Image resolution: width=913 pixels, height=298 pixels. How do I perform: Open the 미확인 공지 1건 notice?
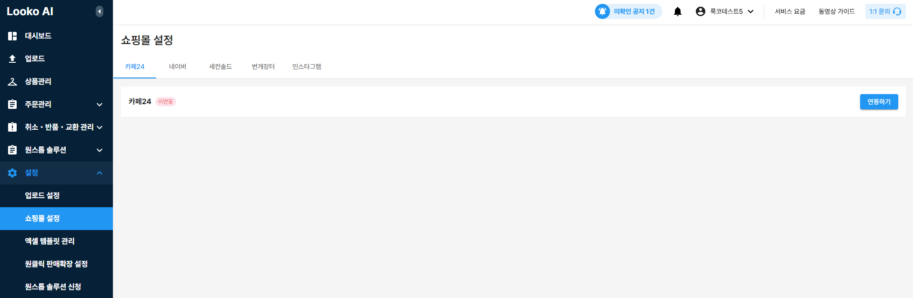628,11
